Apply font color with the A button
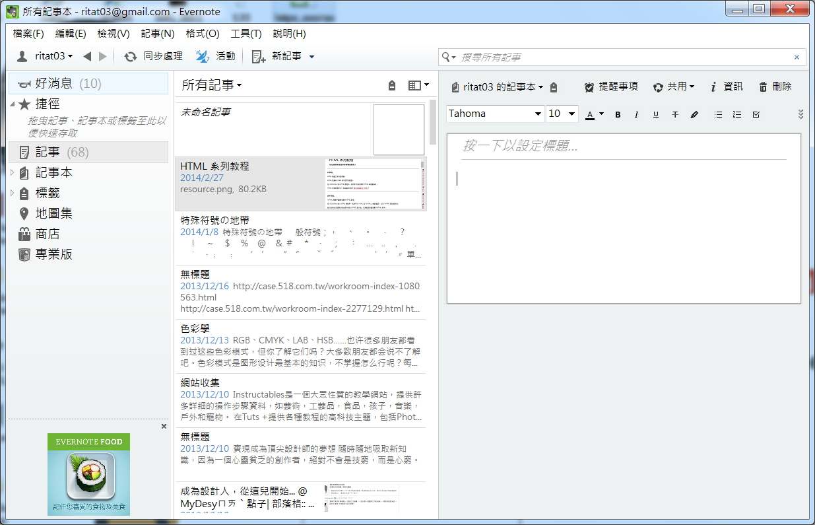Viewport: 815px width, 525px height. (590, 114)
